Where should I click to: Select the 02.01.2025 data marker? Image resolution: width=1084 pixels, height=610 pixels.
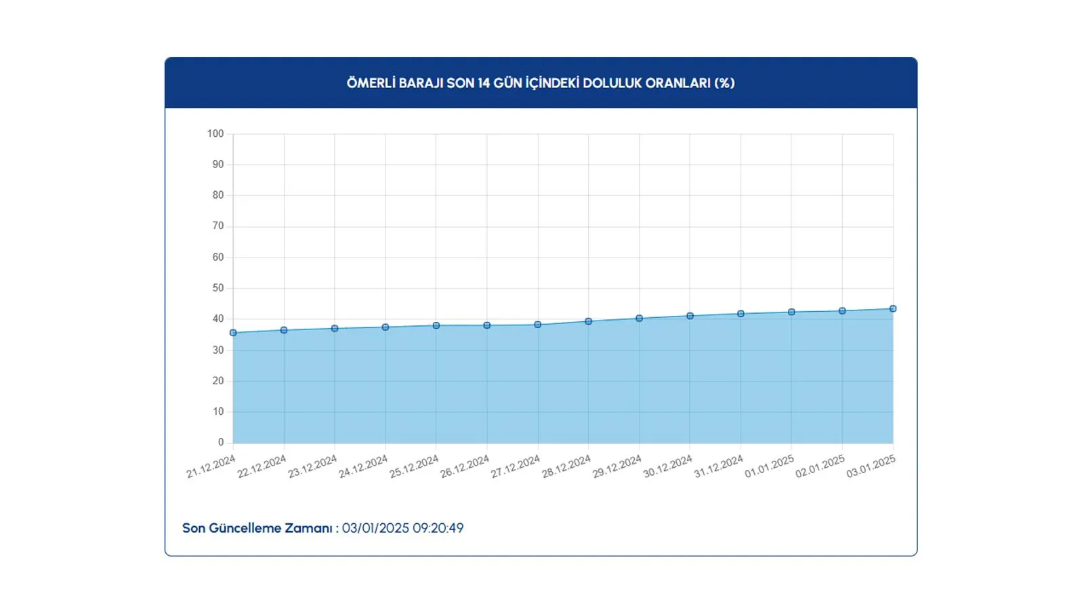(842, 311)
